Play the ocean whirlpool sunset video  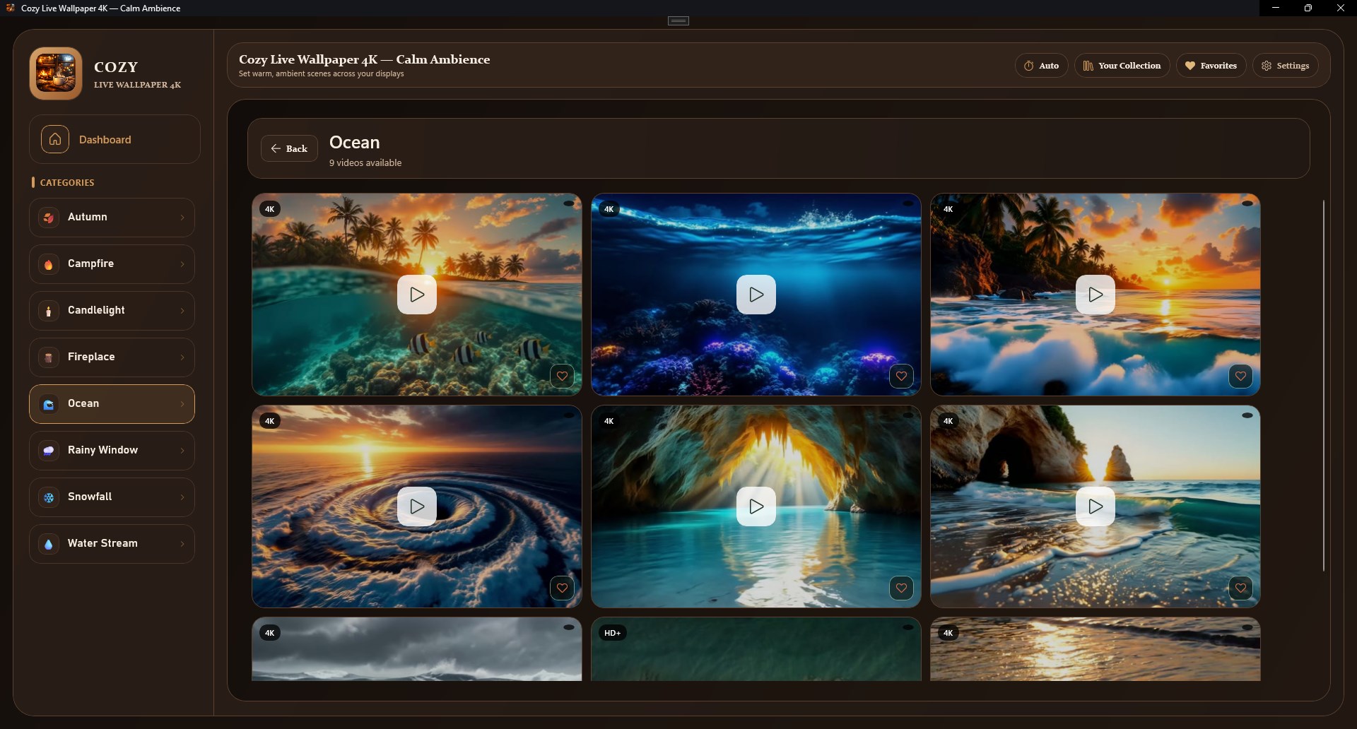point(417,506)
